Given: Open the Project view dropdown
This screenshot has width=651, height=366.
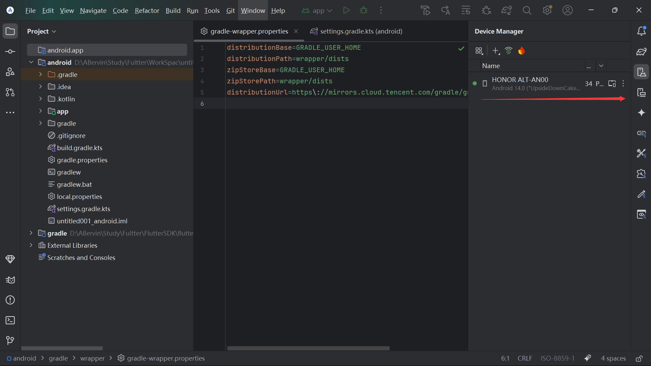Looking at the screenshot, I should pyautogui.click(x=41, y=31).
